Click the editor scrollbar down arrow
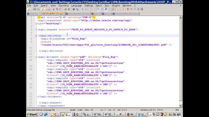Image resolution: width=209 pixels, height=117 pixels. 181,106
